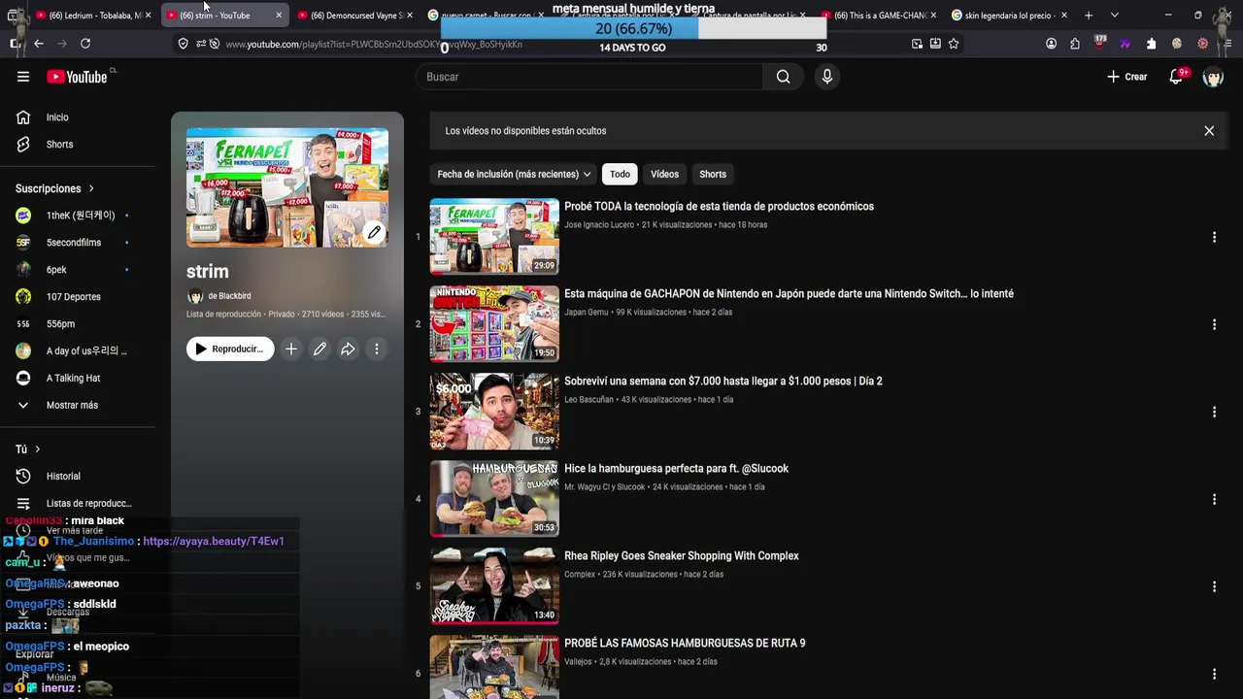Open the GACHAPON Nintendo video title
This screenshot has width=1243, height=699.
click(789, 294)
